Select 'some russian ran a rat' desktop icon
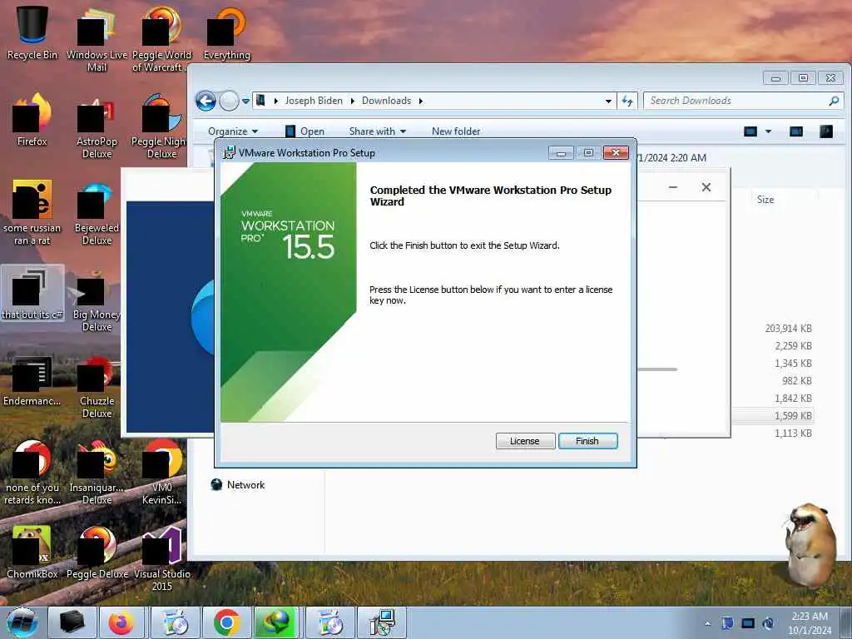 [x=32, y=212]
